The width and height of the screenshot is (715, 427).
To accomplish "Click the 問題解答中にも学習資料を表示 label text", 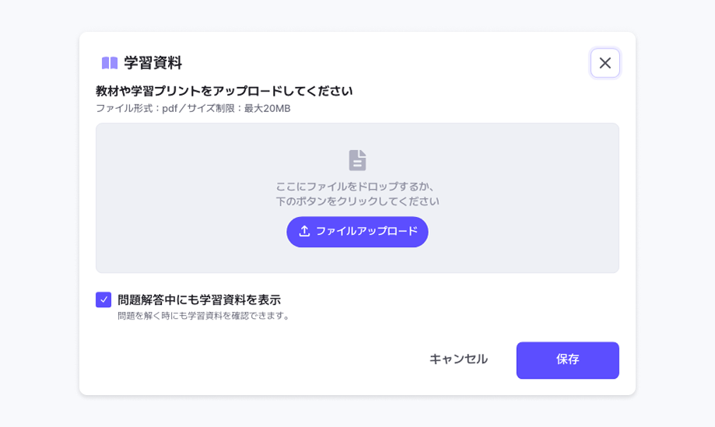I will 199,300.
